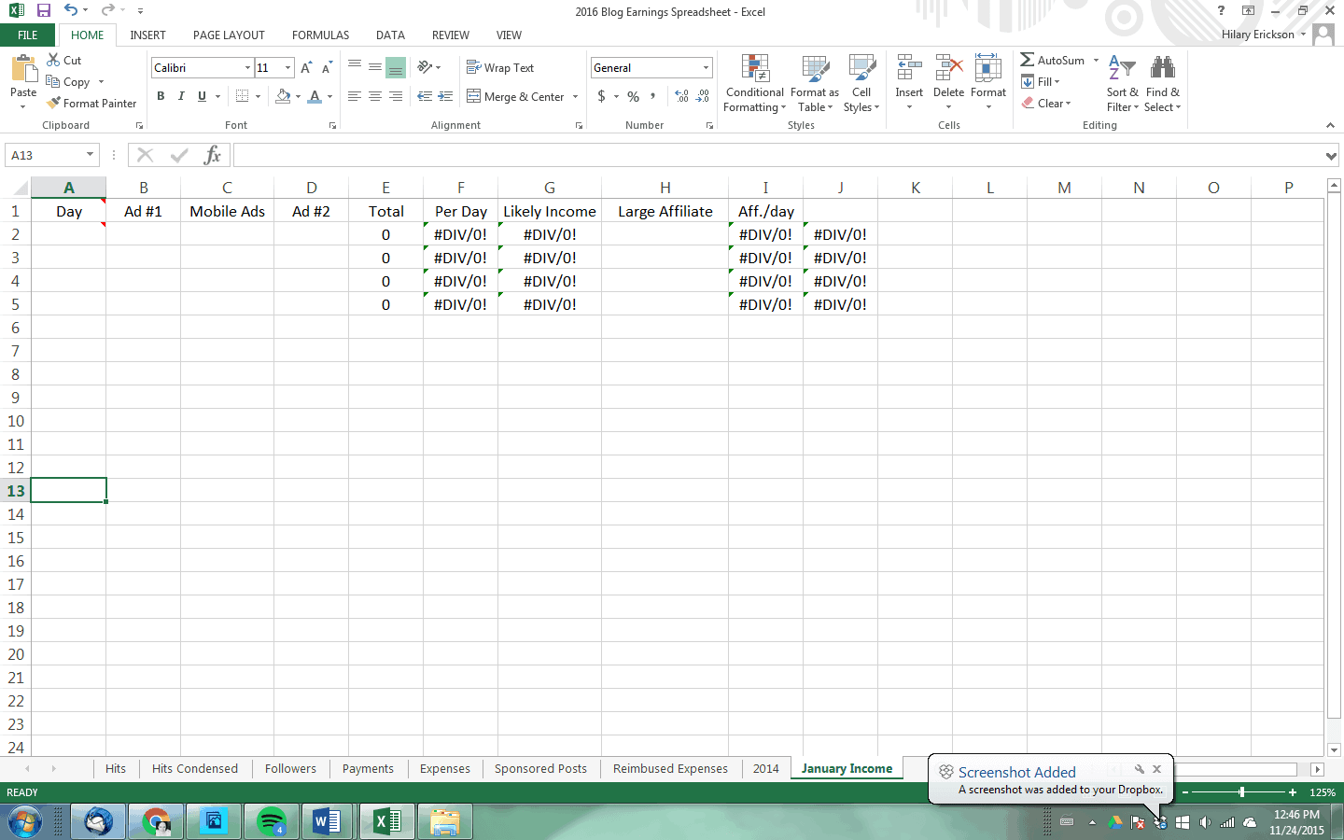The width and height of the screenshot is (1344, 840).
Task: Toggle center horizontal alignment
Action: 374,96
